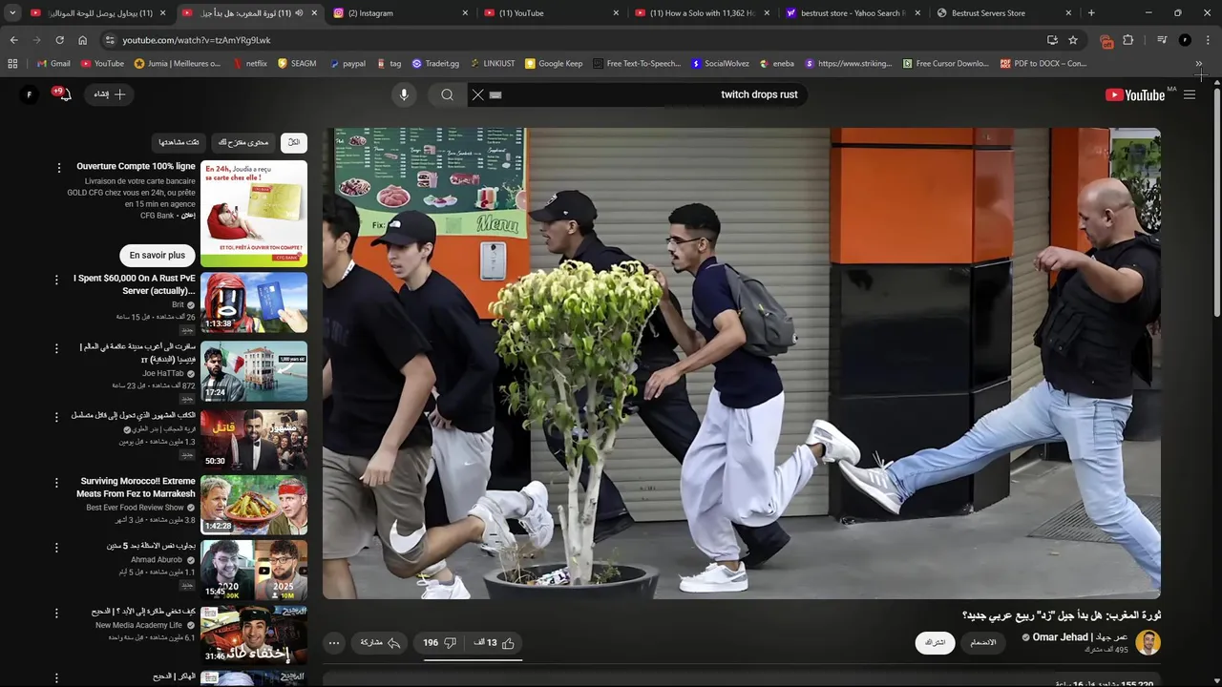This screenshot has width=1222, height=687.
Task: Show hidden bookmarks with the chevron
Action: (x=1198, y=64)
